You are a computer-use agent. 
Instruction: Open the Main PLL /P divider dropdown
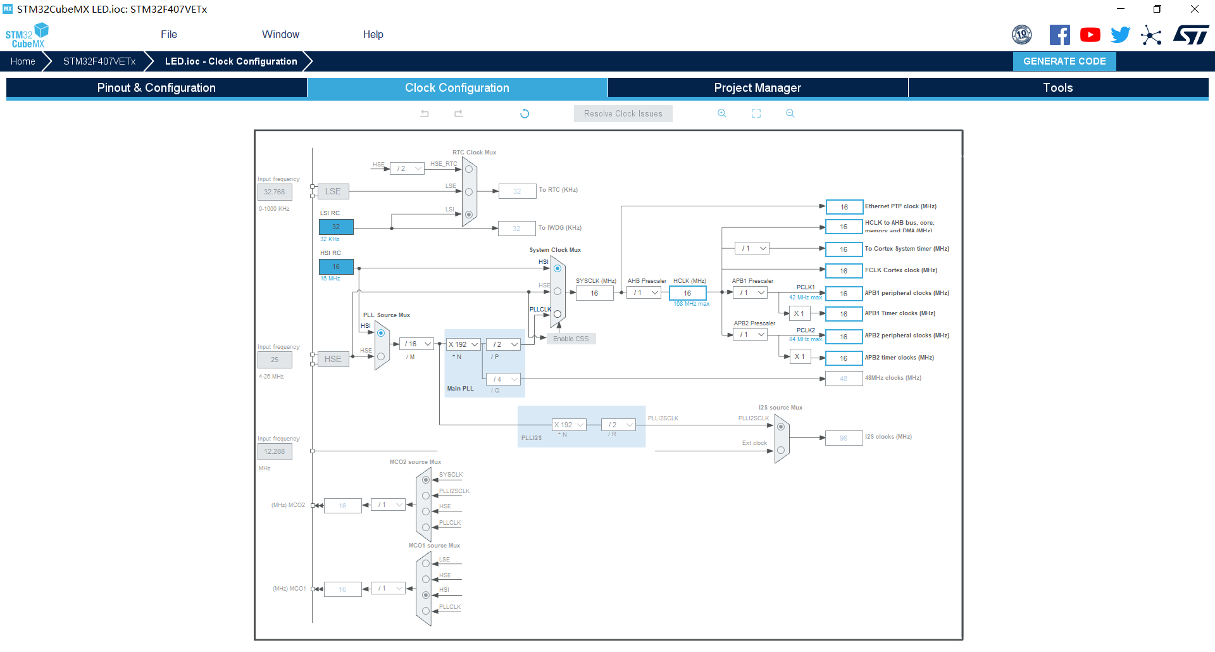pos(504,344)
